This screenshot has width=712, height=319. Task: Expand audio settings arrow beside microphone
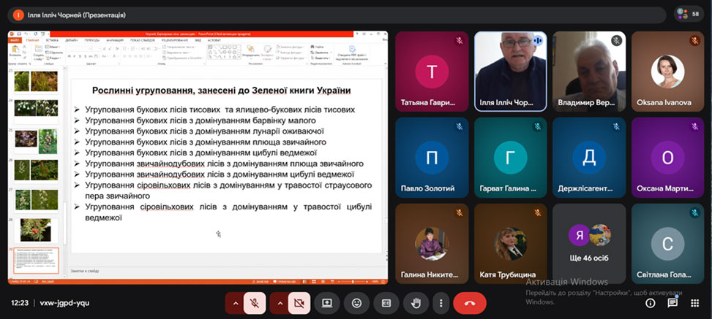[235, 303]
